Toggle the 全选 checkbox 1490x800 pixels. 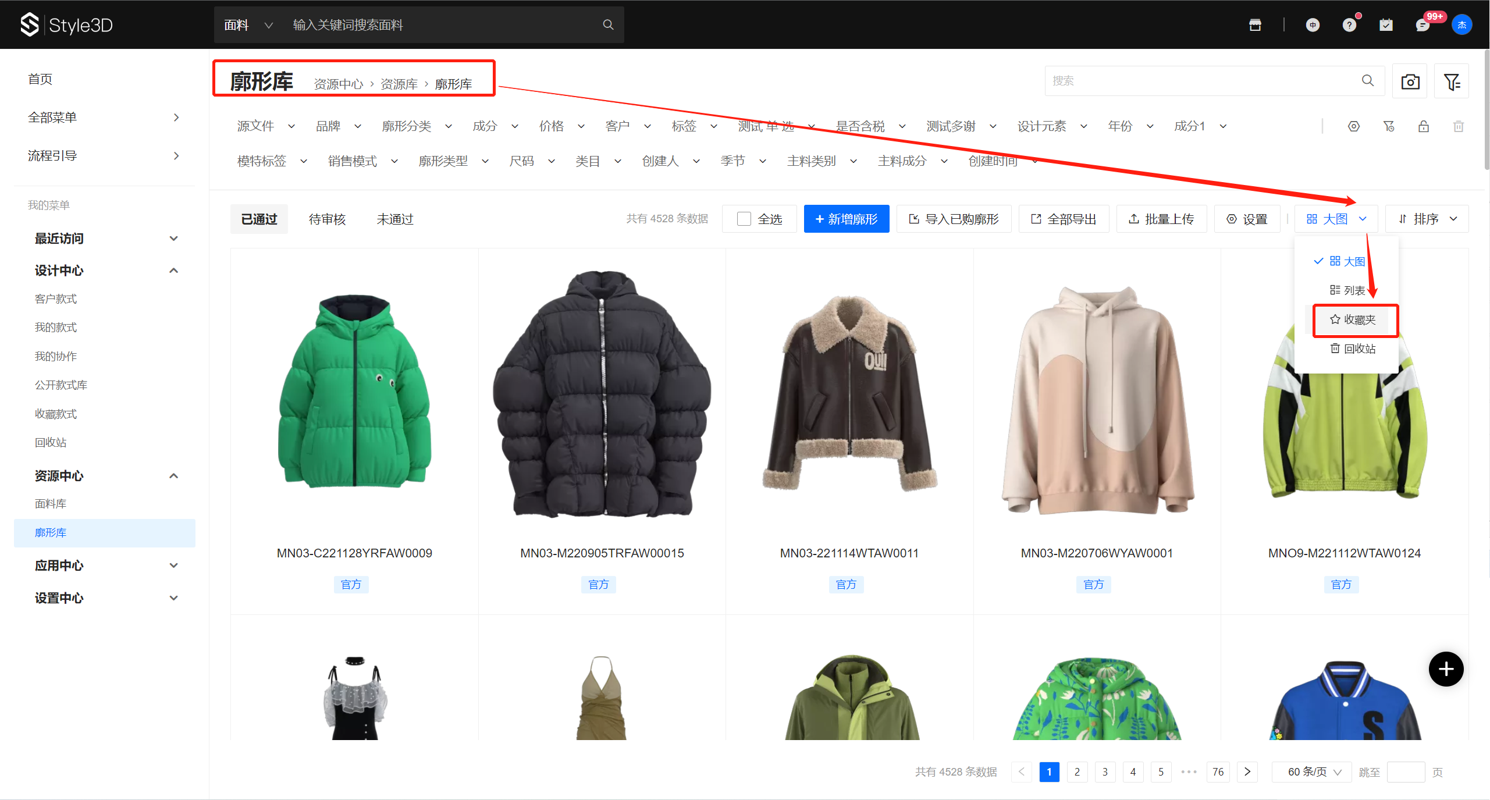744,219
